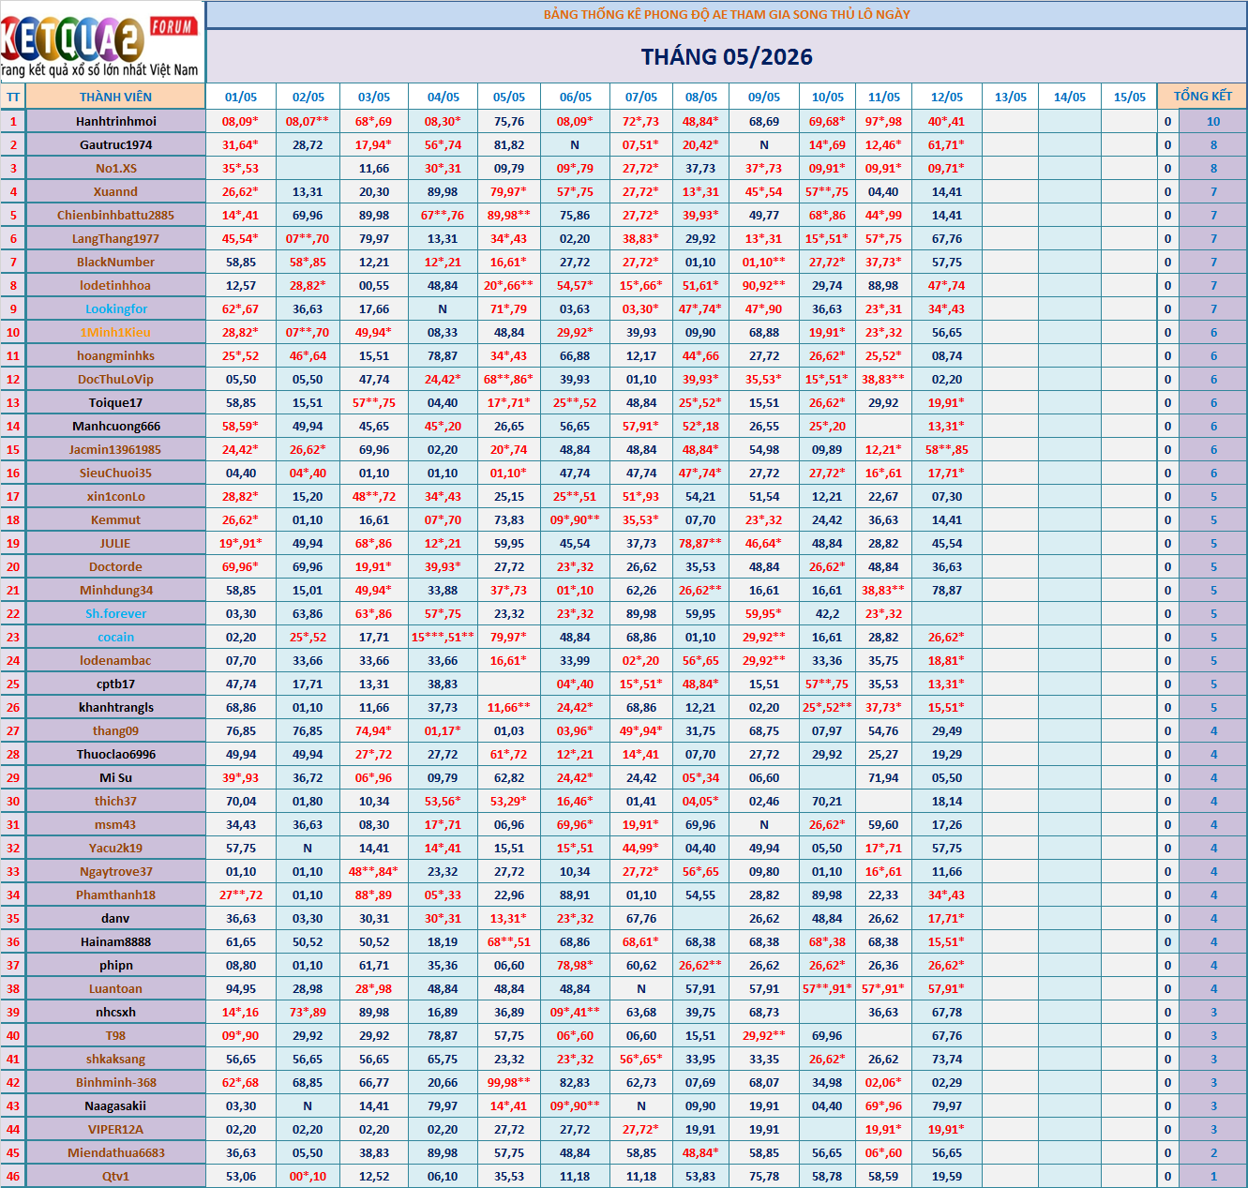Select member name "Phamthanh18"
Image resolution: width=1248 pixels, height=1188 pixels.
(116, 895)
